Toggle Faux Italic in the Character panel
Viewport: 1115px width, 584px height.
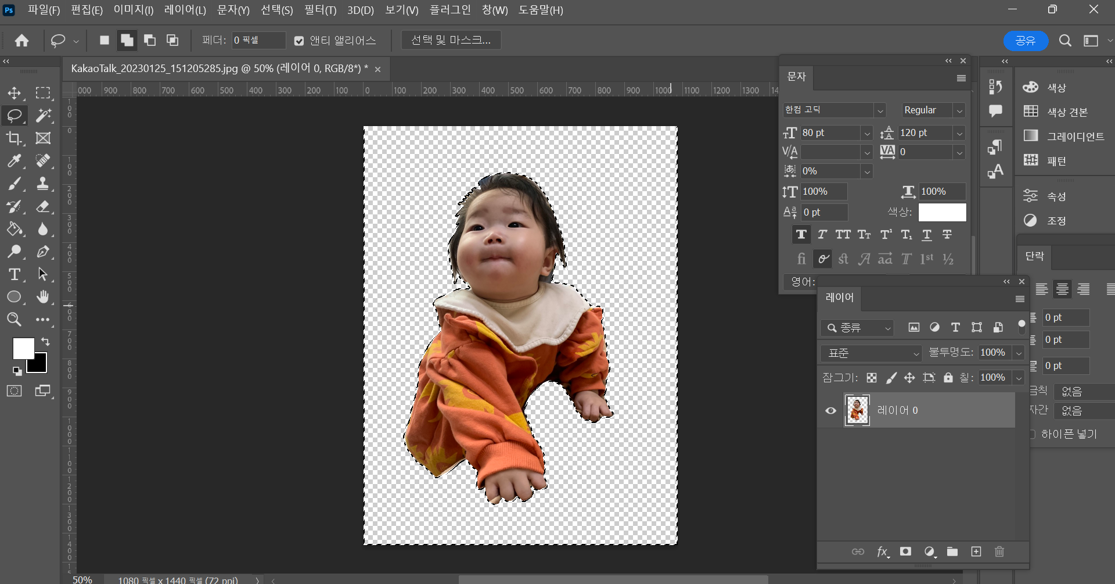[x=822, y=234]
